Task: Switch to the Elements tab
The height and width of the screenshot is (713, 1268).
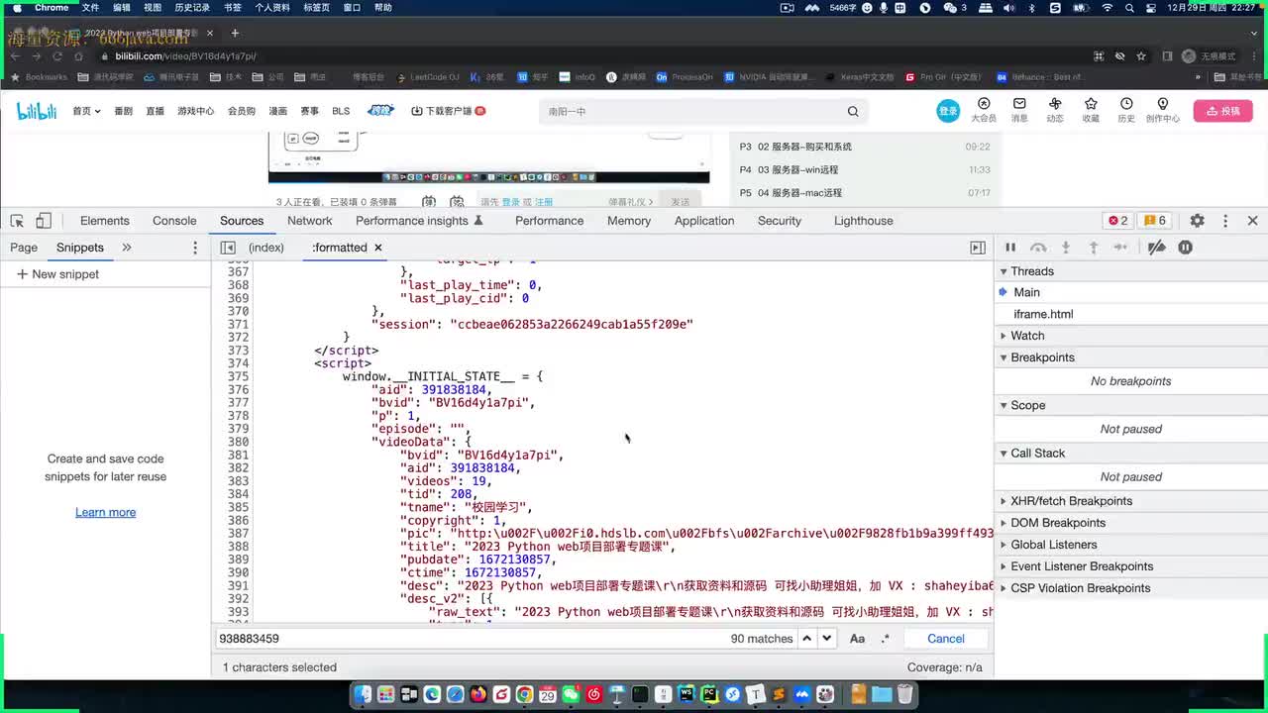Action: [x=105, y=221]
